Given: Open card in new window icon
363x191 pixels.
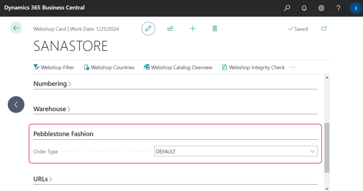Looking at the screenshot, I should click(x=324, y=28).
